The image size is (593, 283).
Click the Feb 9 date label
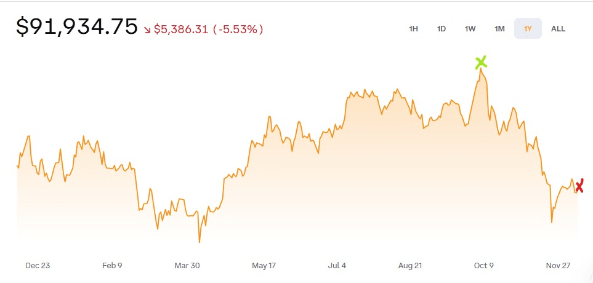(x=112, y=266)
